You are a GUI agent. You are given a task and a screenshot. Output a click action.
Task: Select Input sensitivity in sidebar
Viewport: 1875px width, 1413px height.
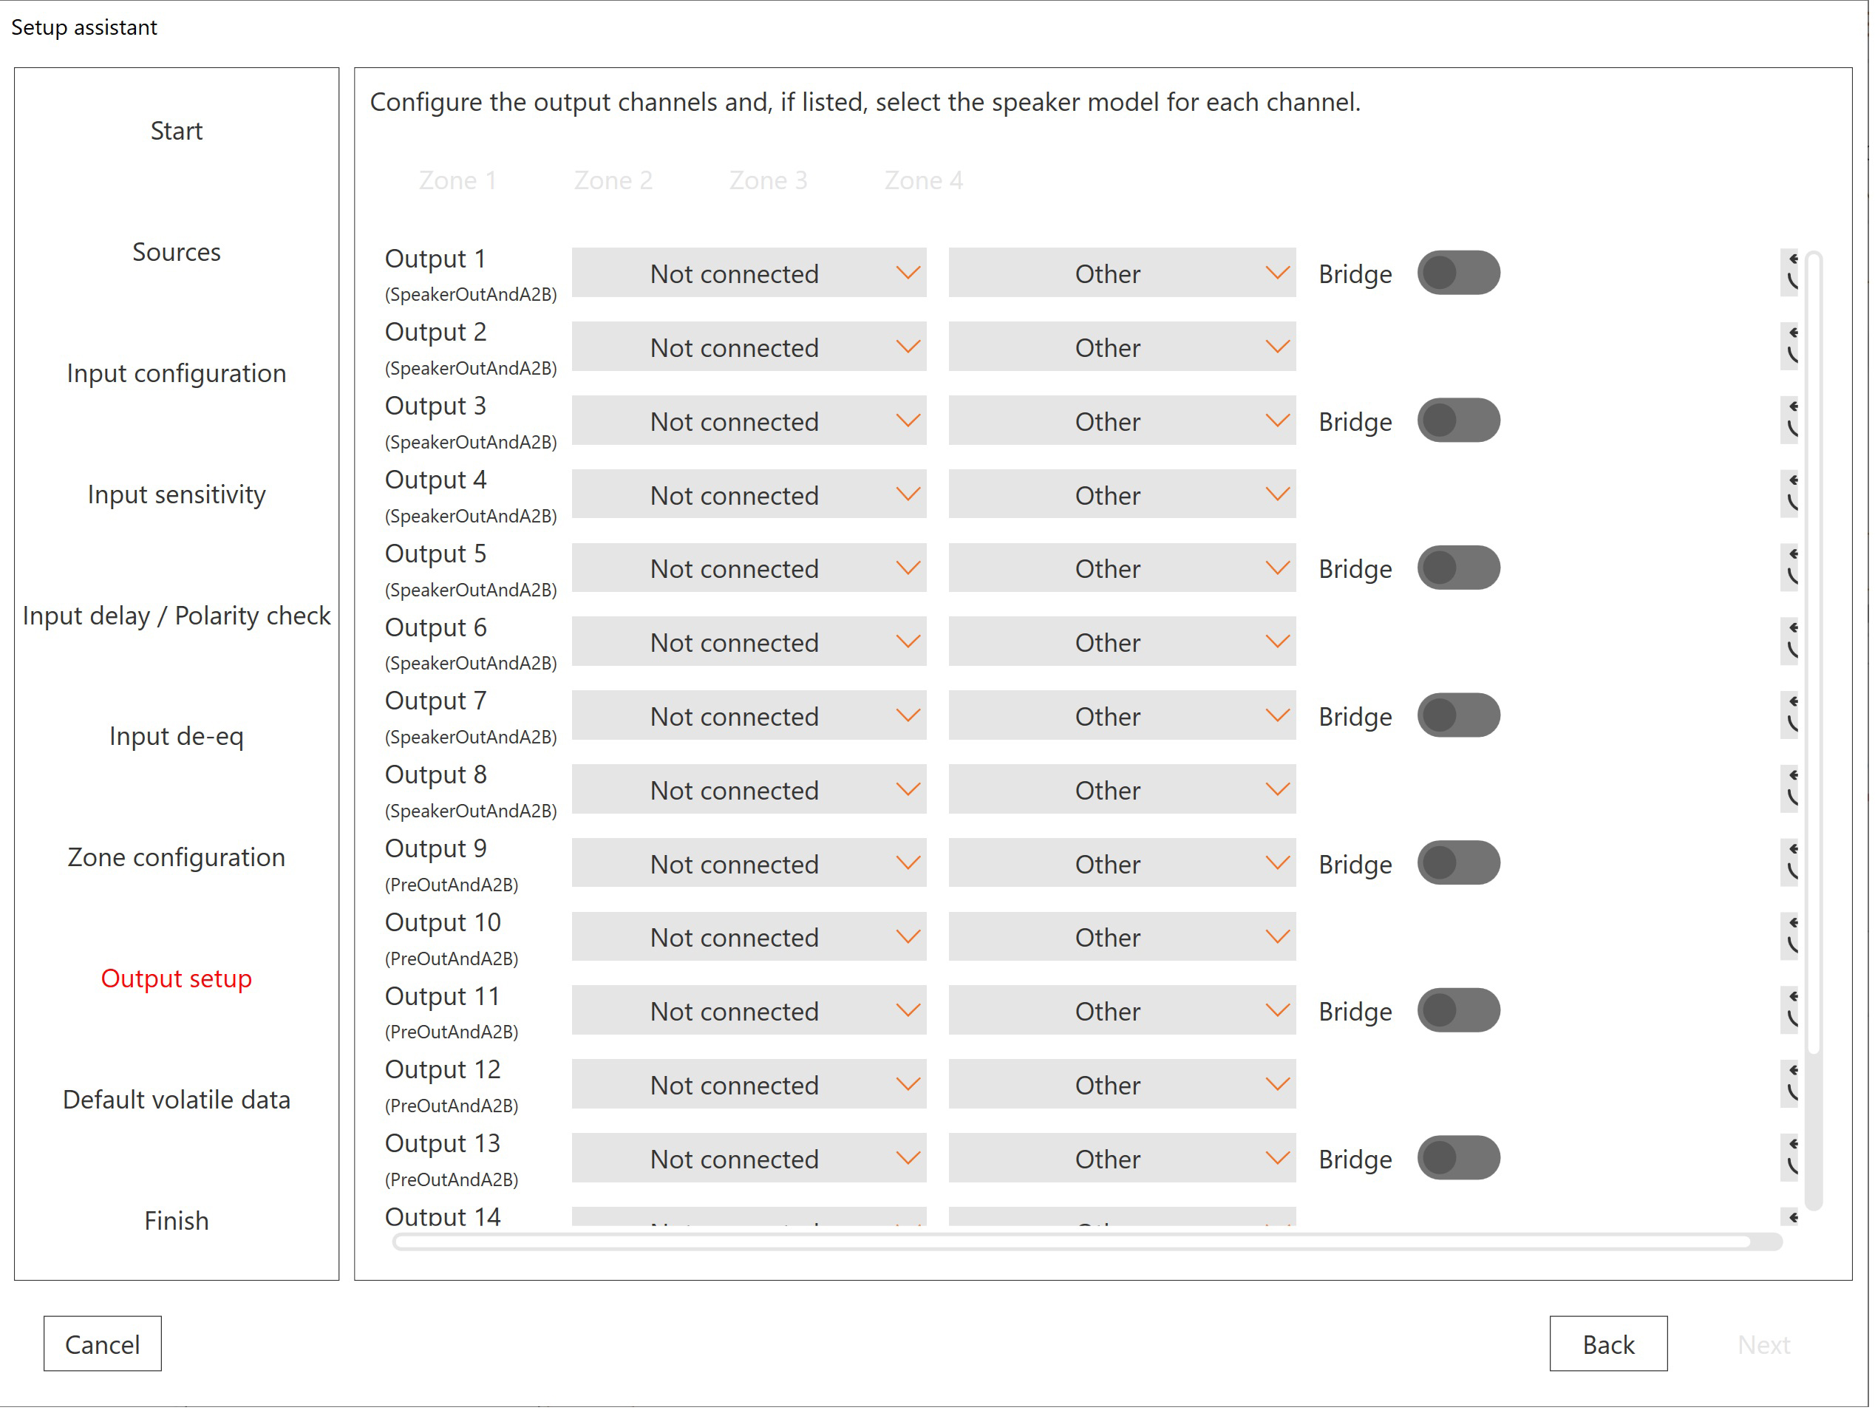click(x=177, y=496)
